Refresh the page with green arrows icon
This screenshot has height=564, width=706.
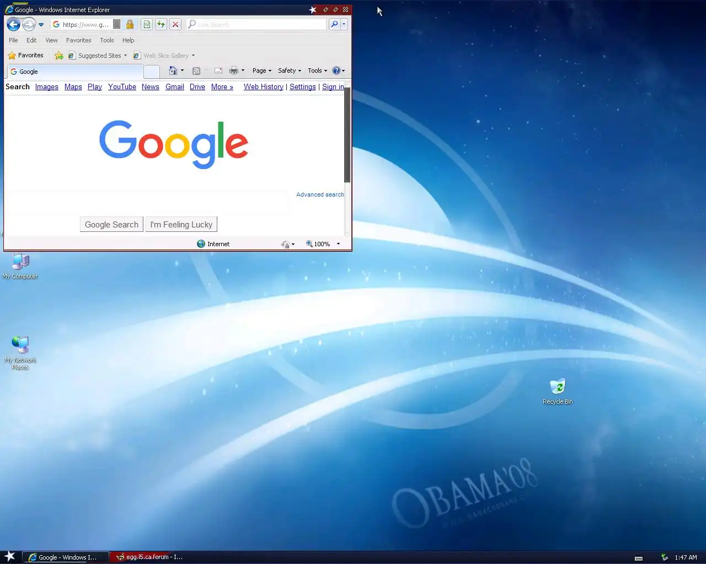[161, 24]
